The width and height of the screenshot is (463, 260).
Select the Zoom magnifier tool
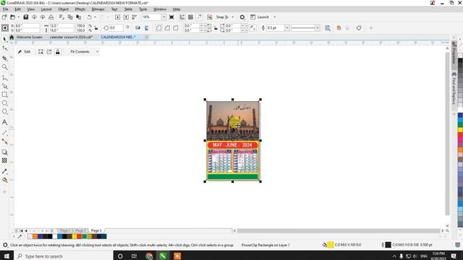pyautogui.click(x=4, y=67)
